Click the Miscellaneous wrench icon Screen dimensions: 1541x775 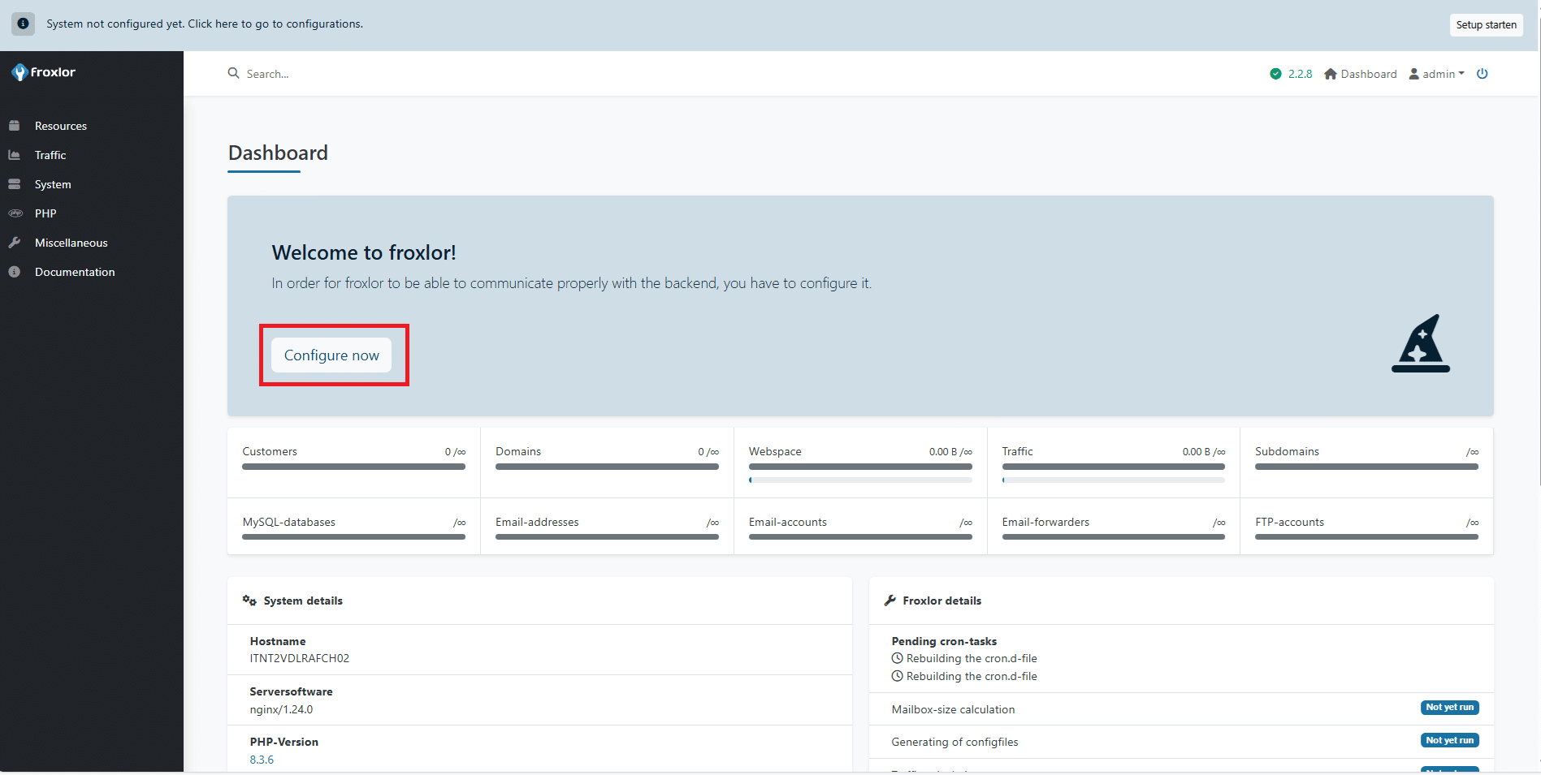(15, 243)
